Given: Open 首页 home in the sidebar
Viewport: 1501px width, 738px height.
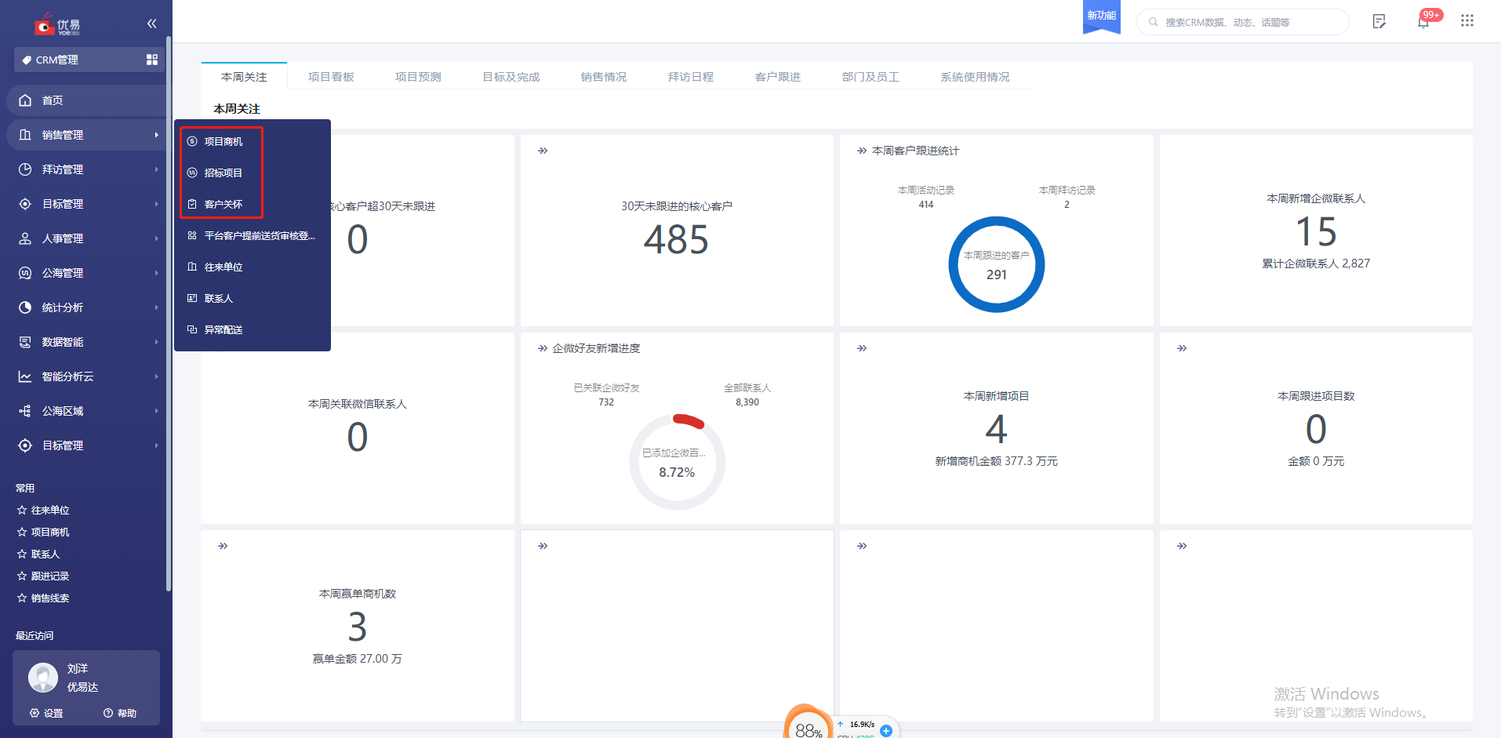Looking at the screenshot, I should 53,100.
